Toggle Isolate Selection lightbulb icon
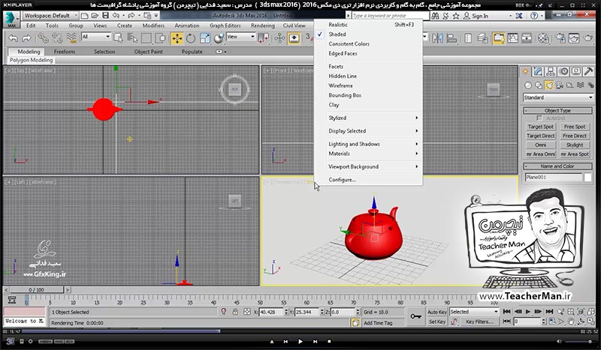 tap(224, 312)
